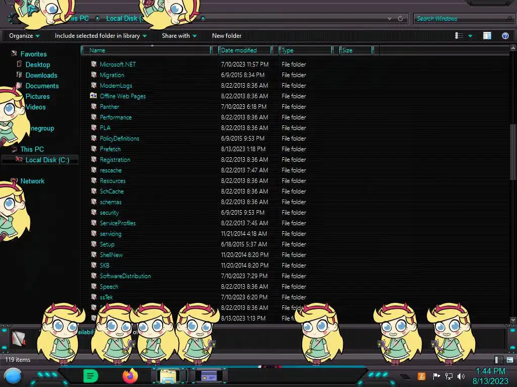Open Documents in the navigation pane
Screen dimensions: 517x387
tap(42, 86)
